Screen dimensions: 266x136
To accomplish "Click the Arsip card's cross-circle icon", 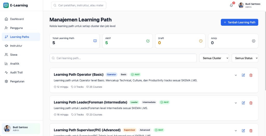I will tap(254, 41).
